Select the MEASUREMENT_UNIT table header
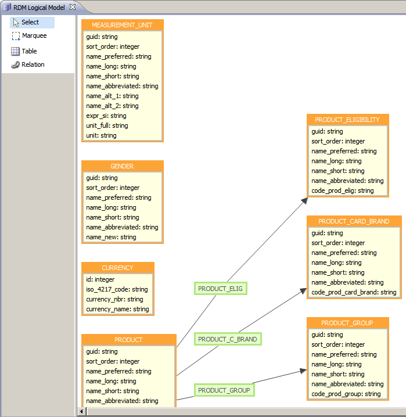This screenshot has width=406, height=417. (x=122, y=25)
